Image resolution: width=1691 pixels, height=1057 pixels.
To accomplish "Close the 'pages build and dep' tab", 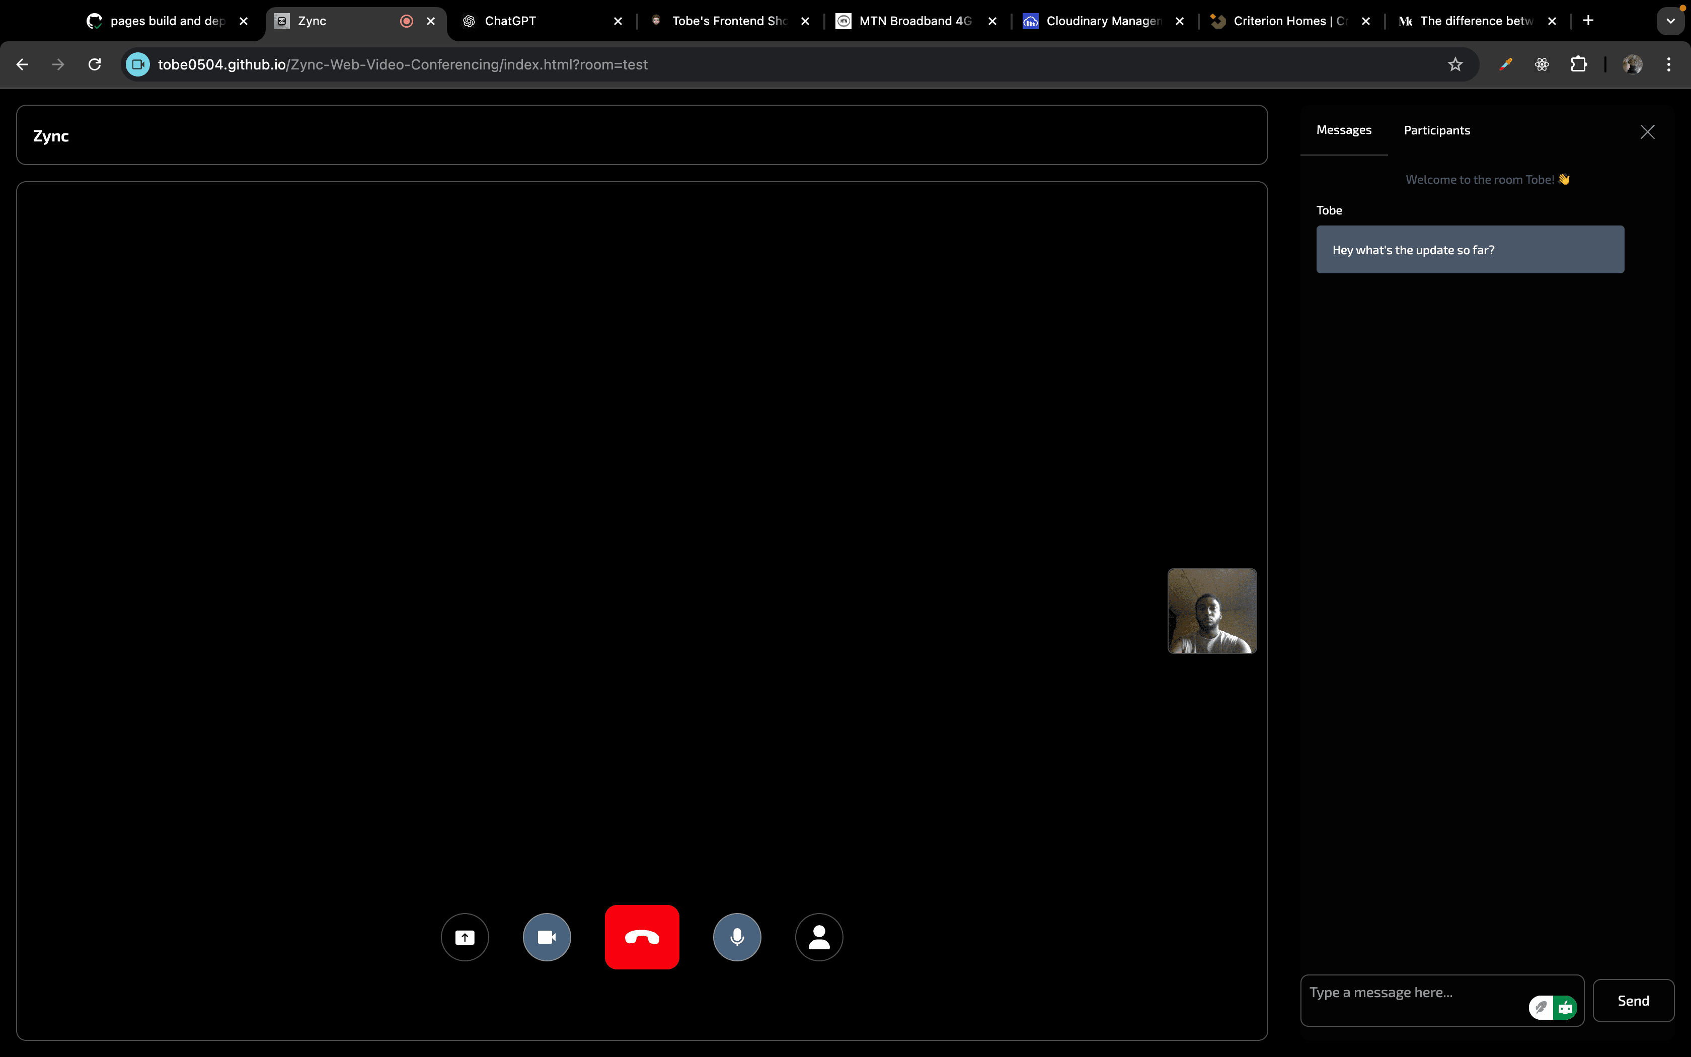I will point(243,21).
